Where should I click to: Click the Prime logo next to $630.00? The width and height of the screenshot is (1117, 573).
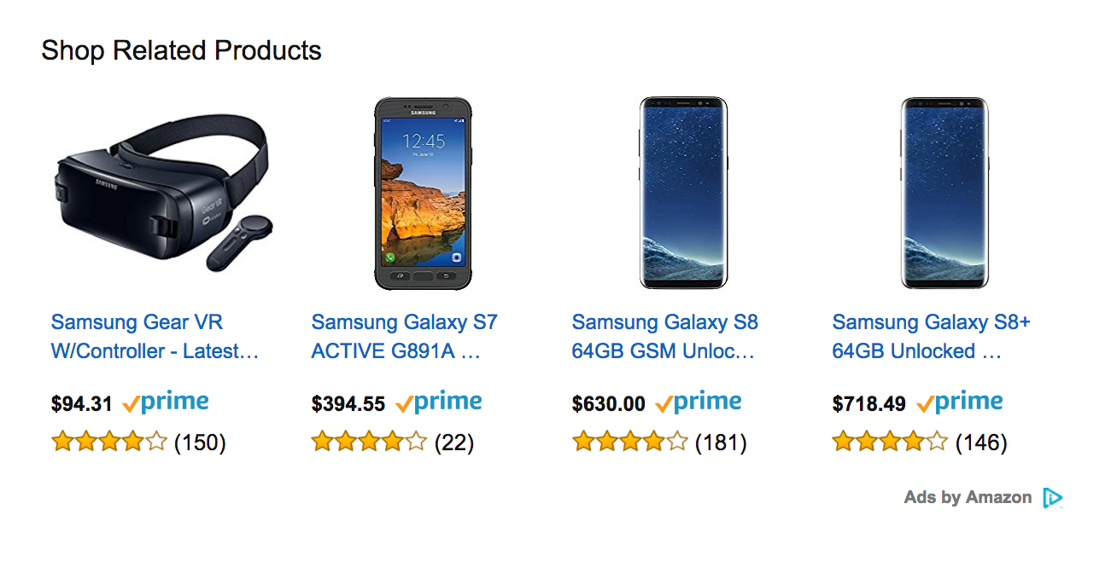pyautogui.click(x=699, y=402)
